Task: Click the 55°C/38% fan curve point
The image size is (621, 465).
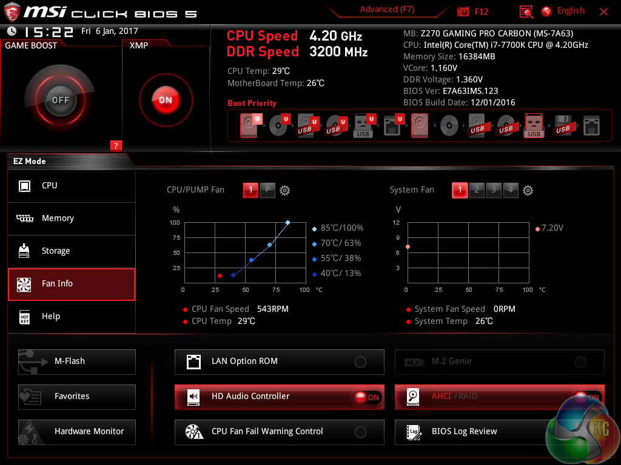Action: [x=252, y=260]
